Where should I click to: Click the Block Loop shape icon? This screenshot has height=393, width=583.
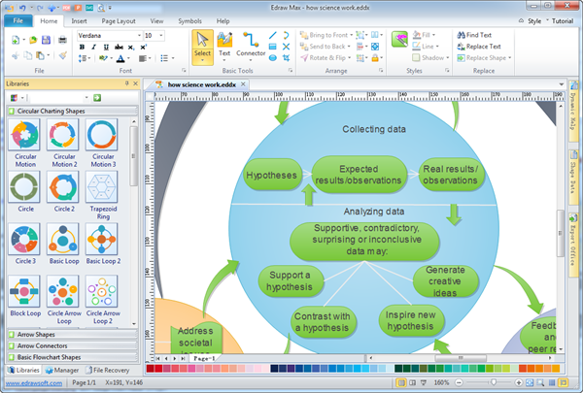24,292
